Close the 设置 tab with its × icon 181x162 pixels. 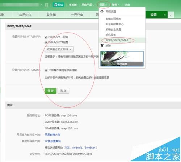(x=165, y=15)
